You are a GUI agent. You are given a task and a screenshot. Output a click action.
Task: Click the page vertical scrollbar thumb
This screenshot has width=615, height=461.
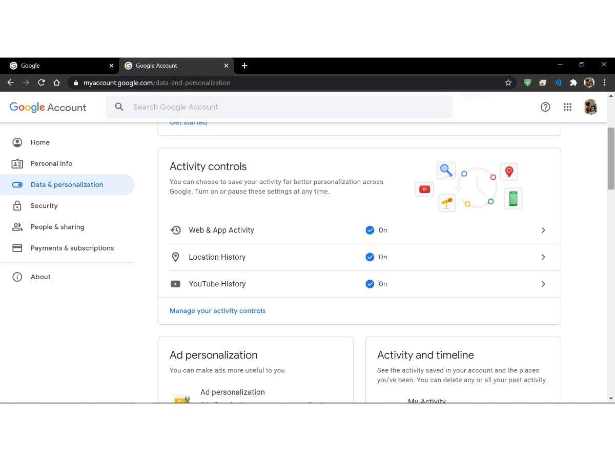(x=610, y=158)
